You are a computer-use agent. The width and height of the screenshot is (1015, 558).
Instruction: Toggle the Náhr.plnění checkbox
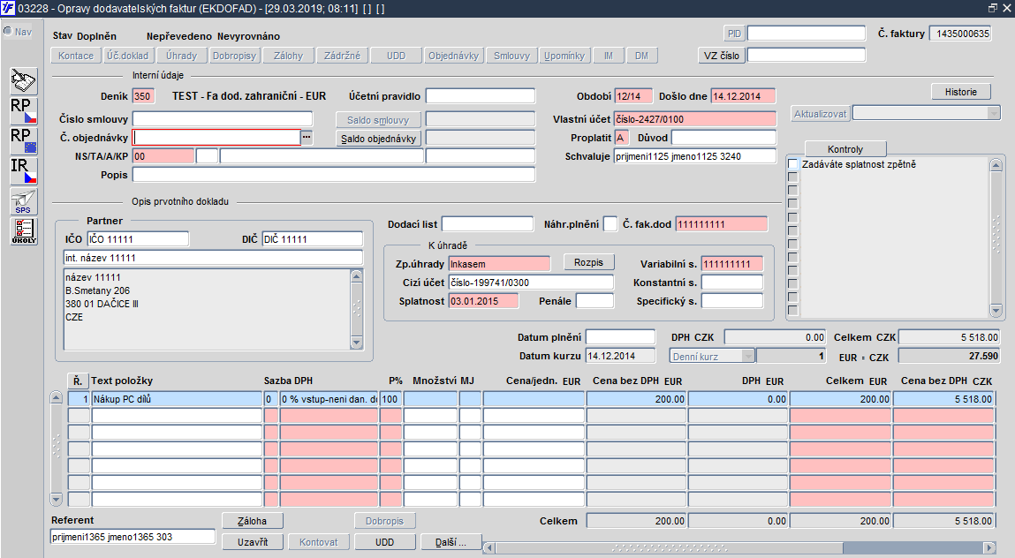(x=610, y=224)
